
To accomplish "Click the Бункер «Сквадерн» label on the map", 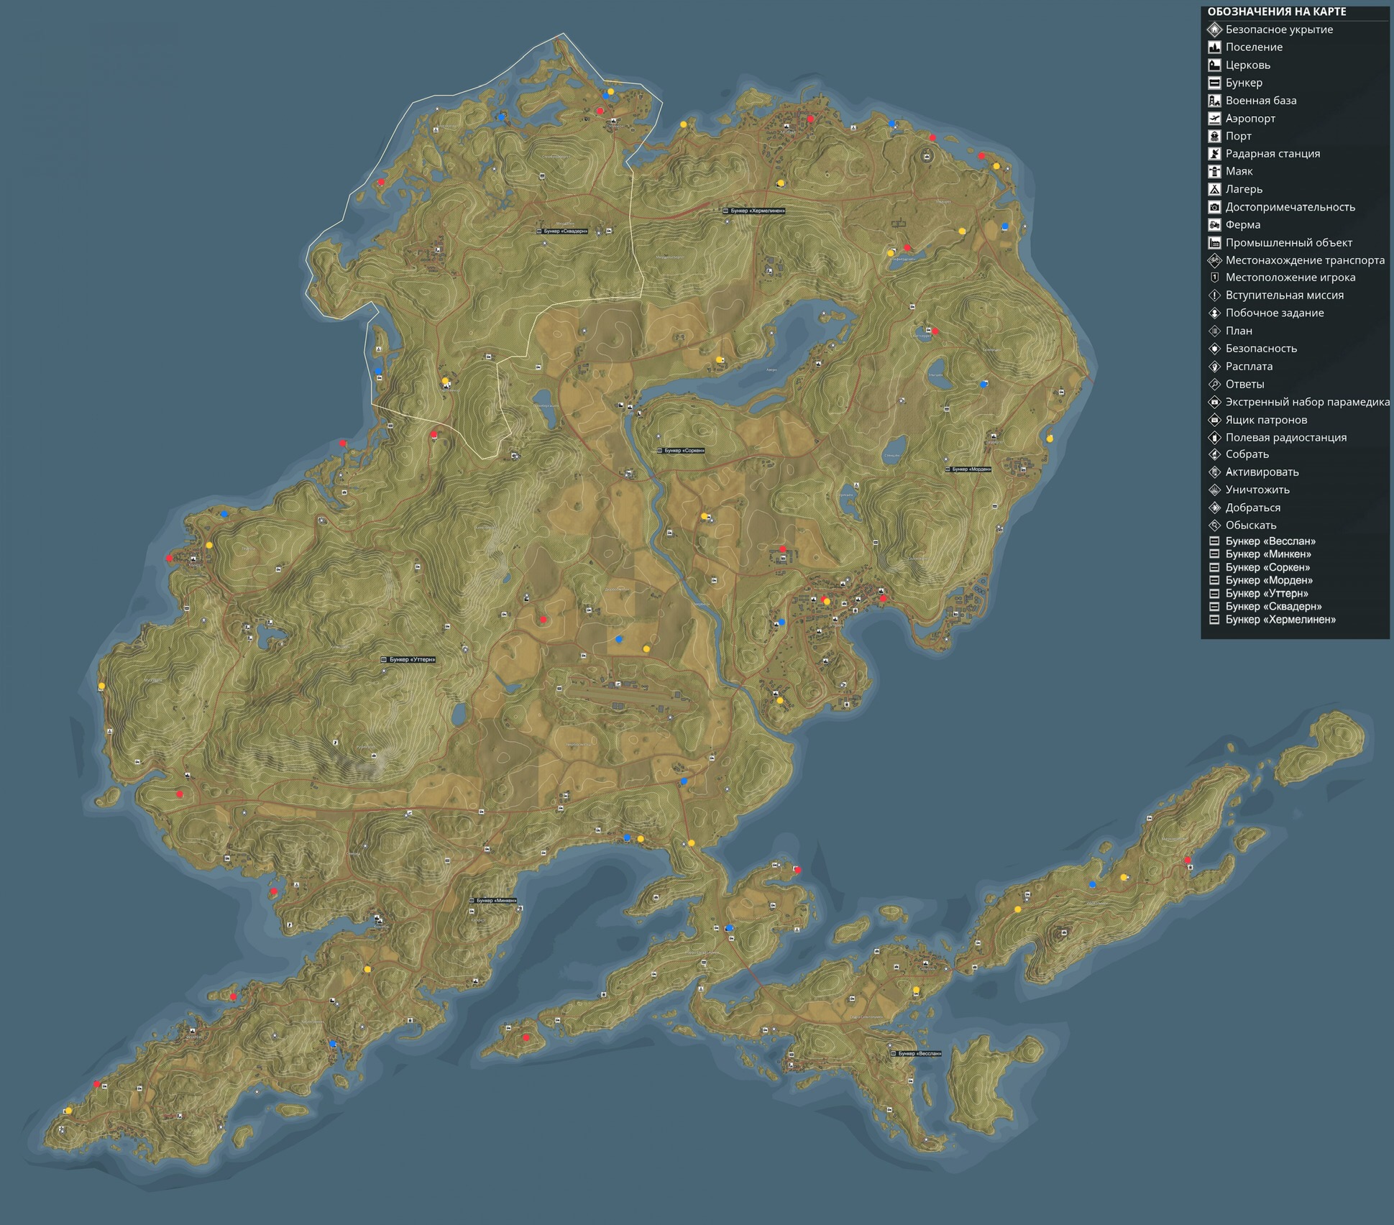I will point(562,231).
